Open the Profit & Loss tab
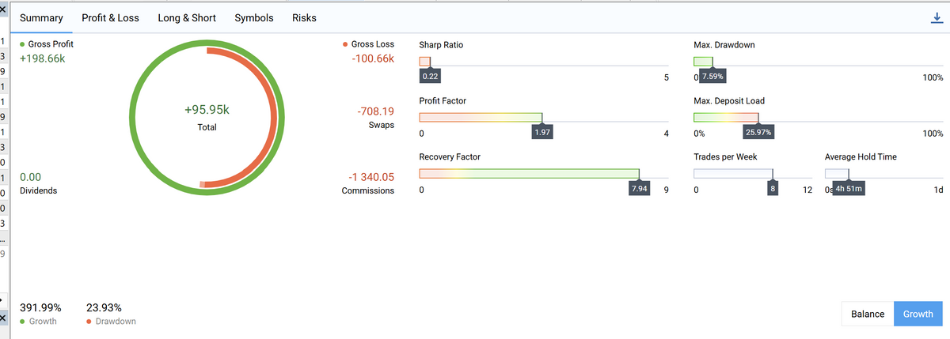Screen dimensions: 950x339 pos(110,18)
